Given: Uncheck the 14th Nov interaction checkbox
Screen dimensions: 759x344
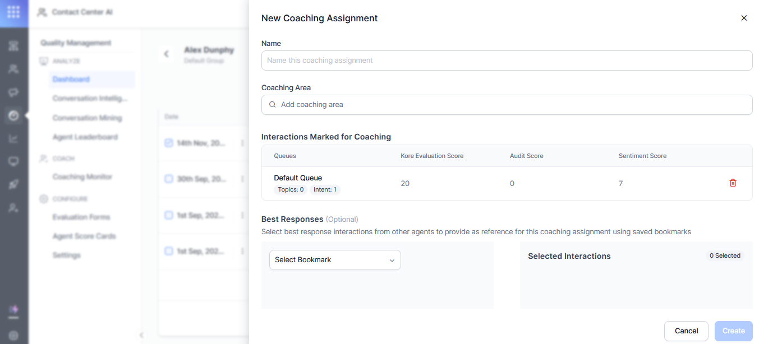Looking at the screenshot, I should (x=169, y=143).
